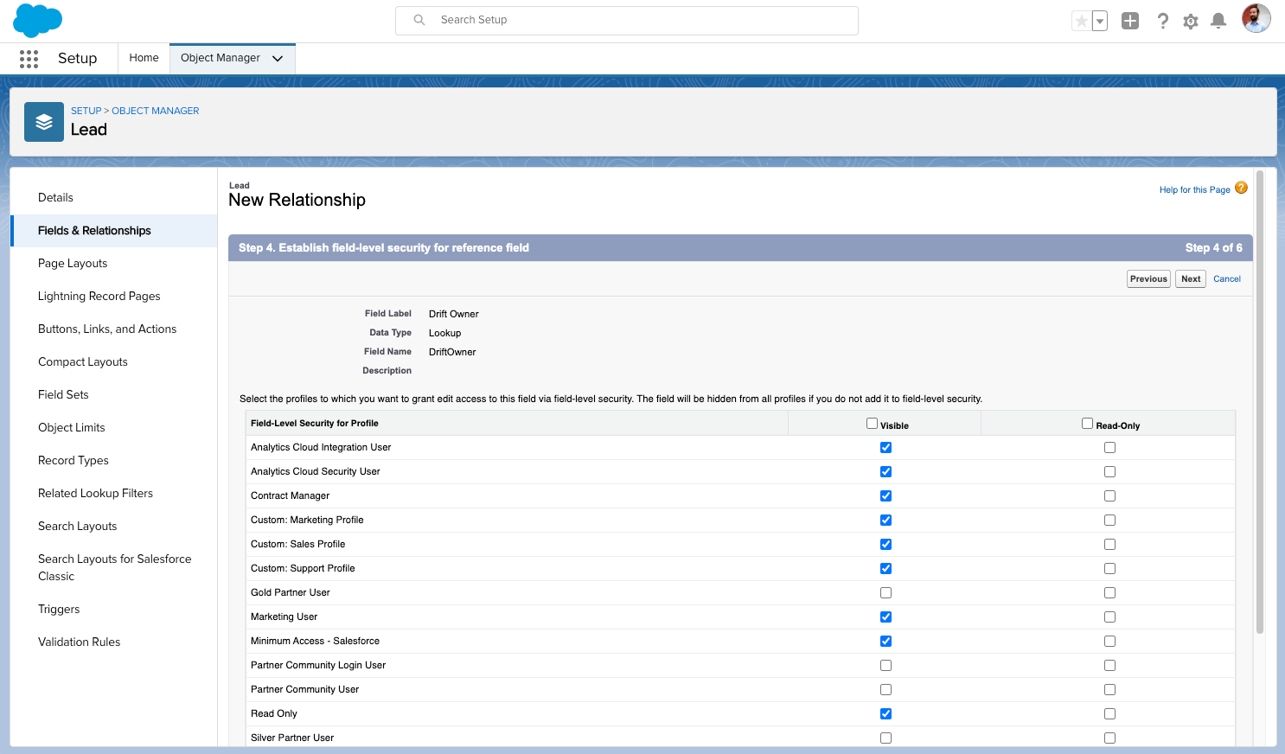
Task: Open Compact Layouts section
Action: [x=114, y=362]
